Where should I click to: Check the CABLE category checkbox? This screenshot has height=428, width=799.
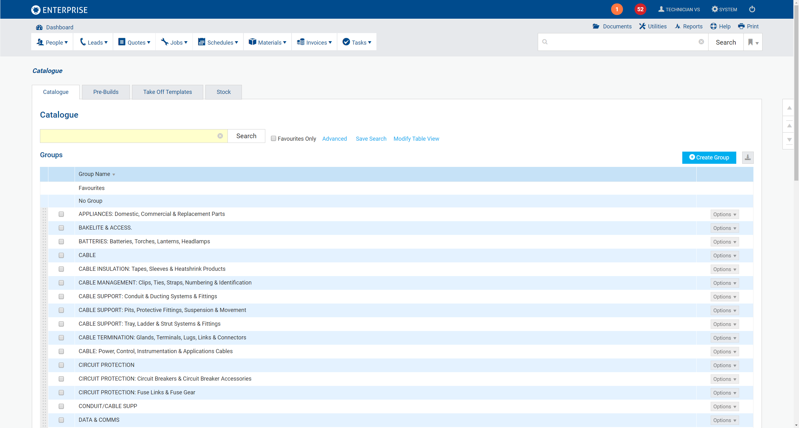click(62, 255)
